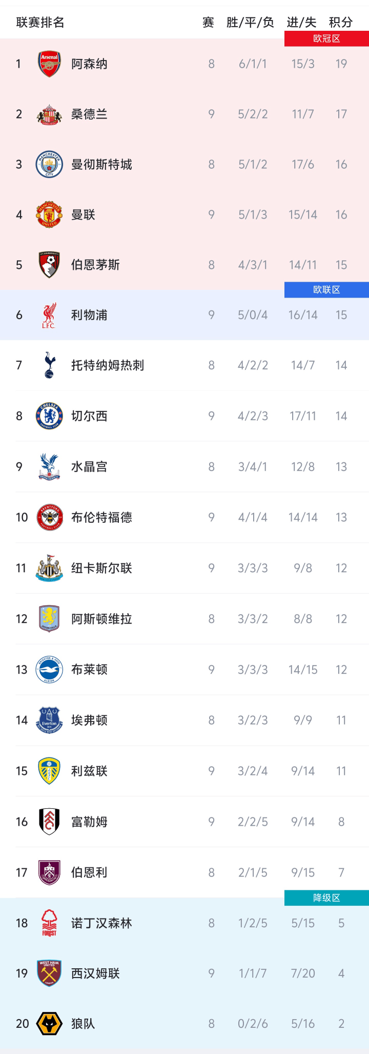Screen dimensions: 369x1054
Task: Select the 联赛排名 heading
Action: (x=40, y=23)
